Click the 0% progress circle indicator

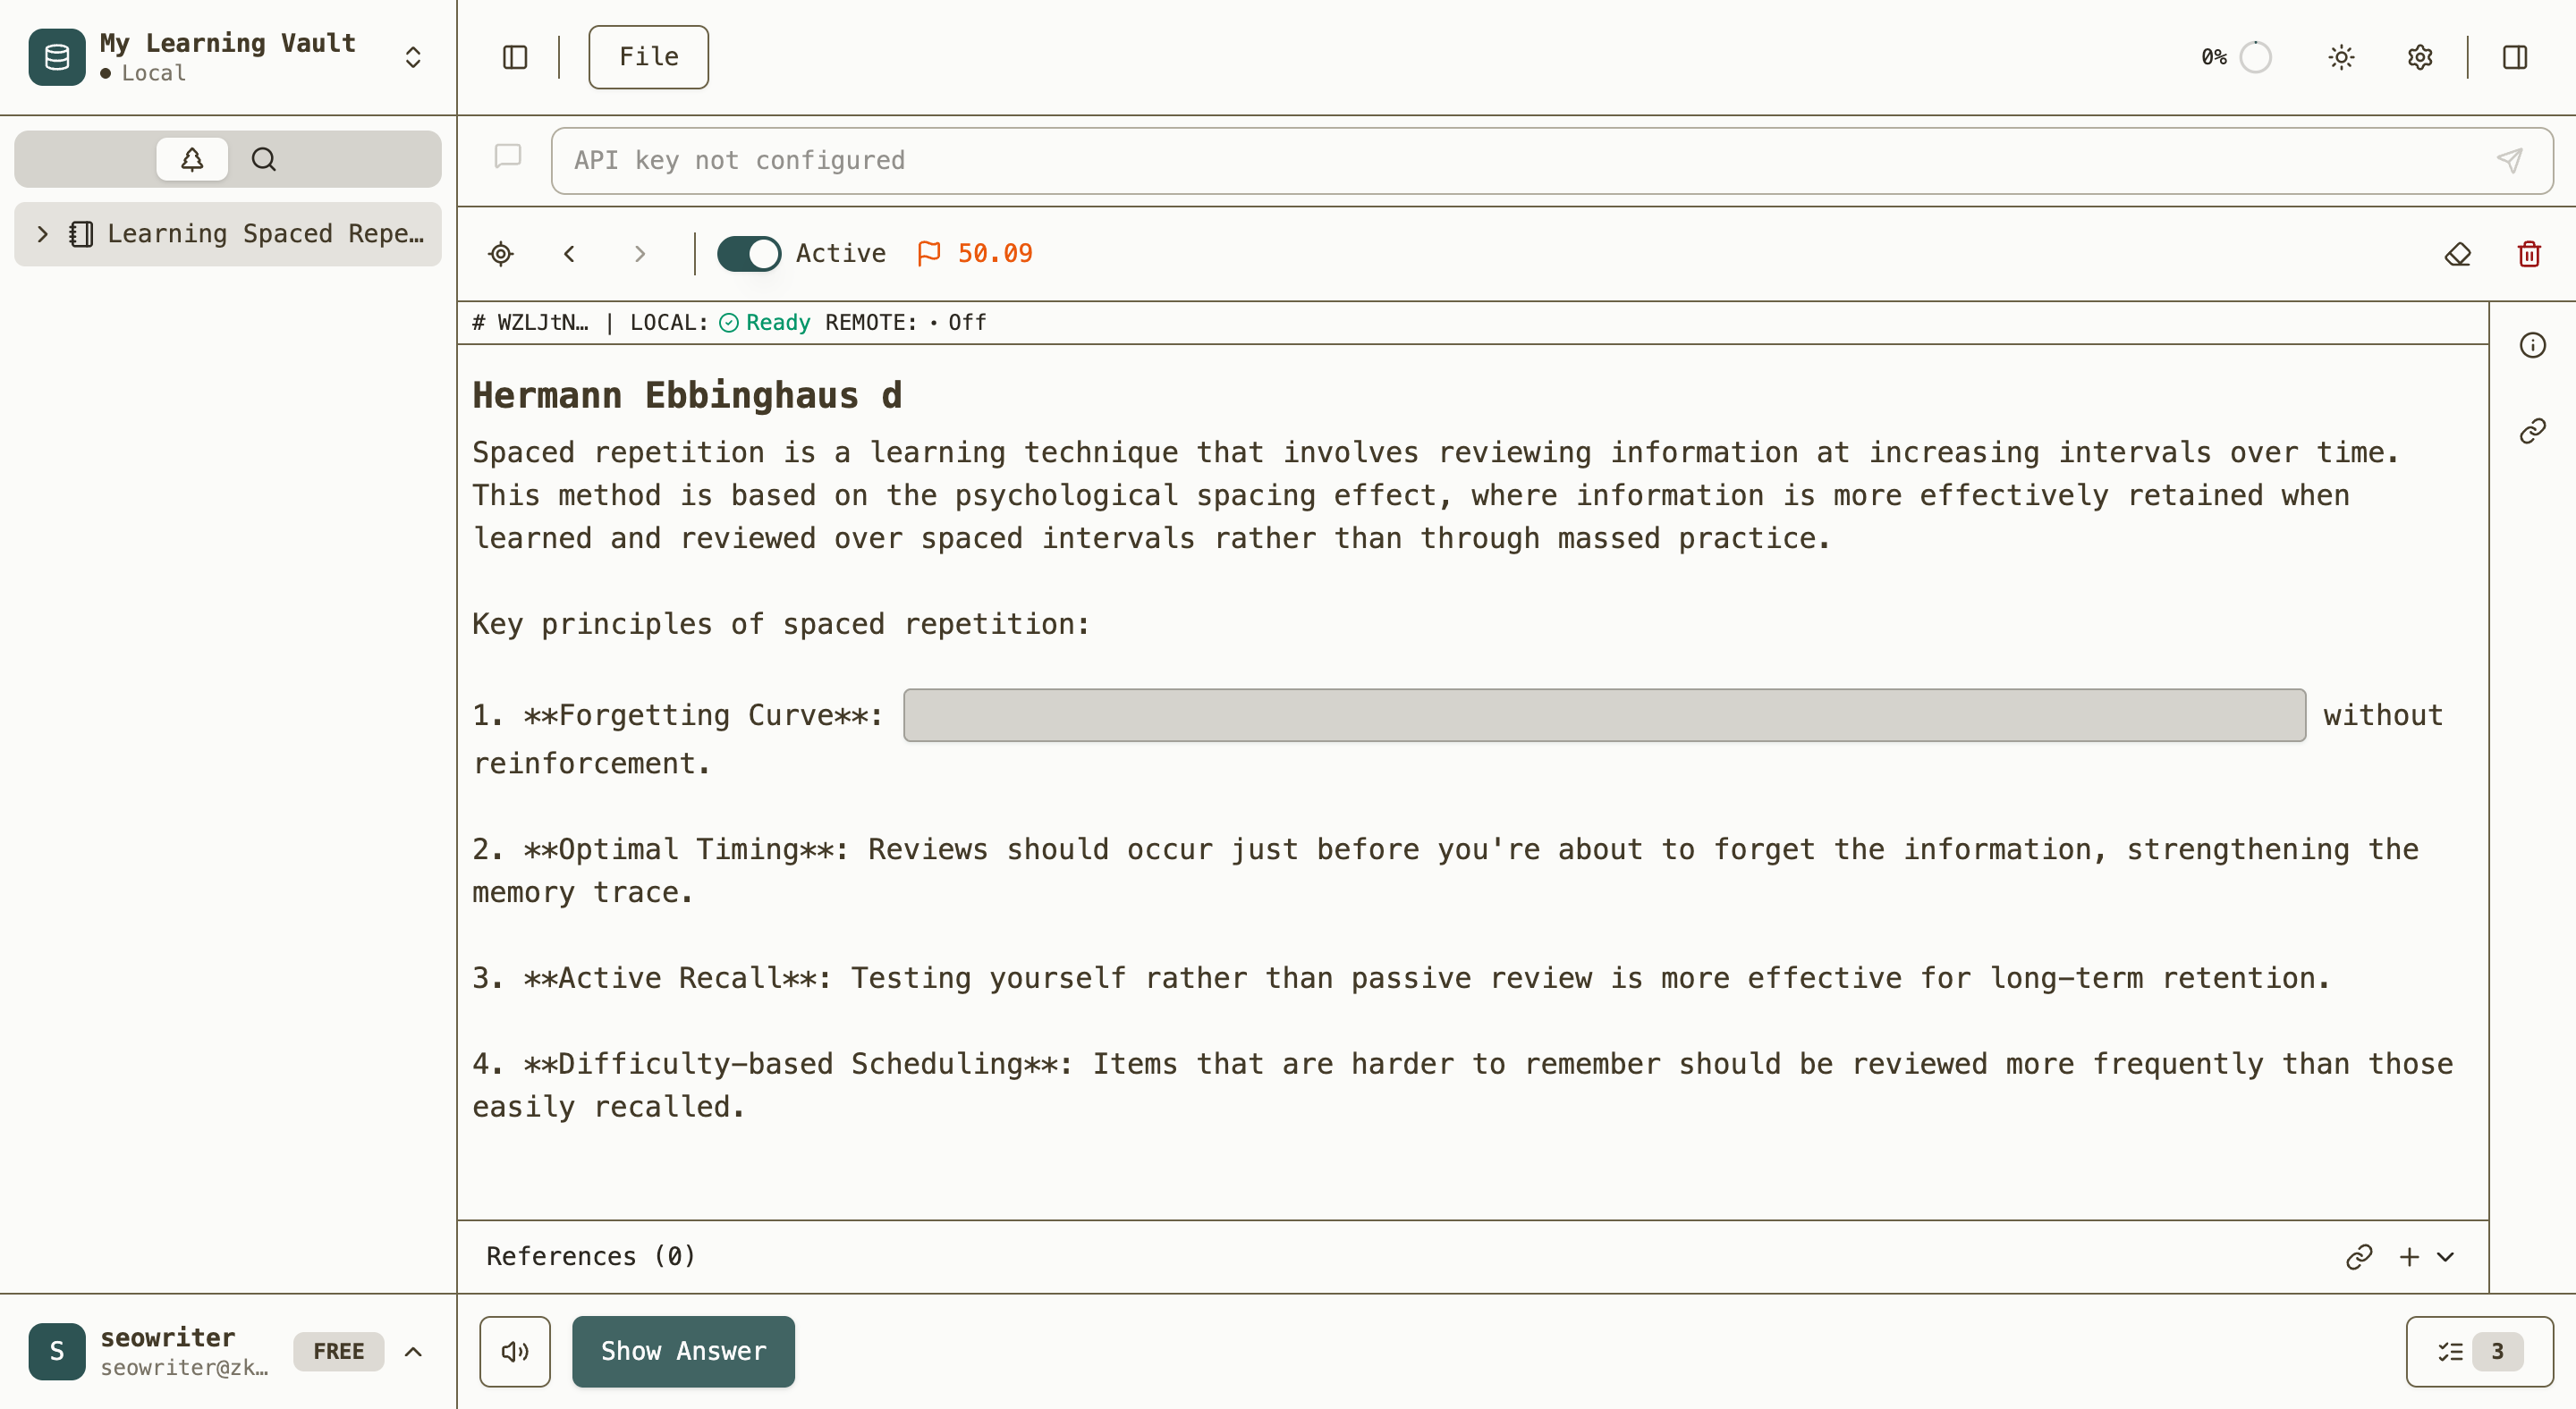[2255, 57]
